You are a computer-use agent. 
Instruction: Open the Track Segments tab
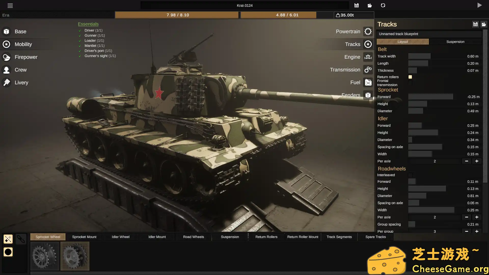pos(339,237)
